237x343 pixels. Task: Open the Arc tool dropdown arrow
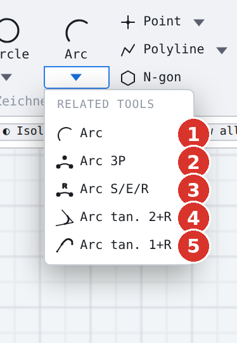pyautogui.click(x=77, y=77)
